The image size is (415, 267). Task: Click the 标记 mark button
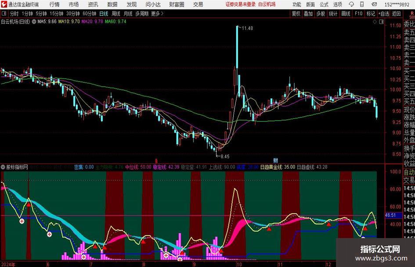coord(371,14)
